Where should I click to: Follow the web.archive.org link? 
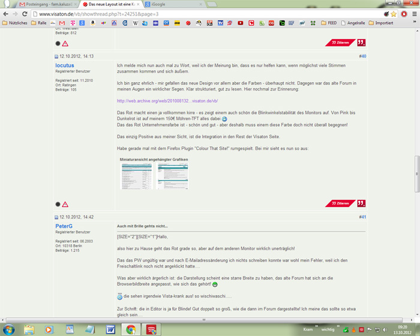[167, 101]
